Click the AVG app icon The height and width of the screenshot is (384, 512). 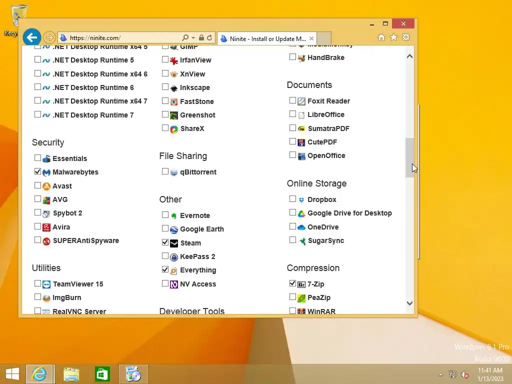tap(46, 200)
